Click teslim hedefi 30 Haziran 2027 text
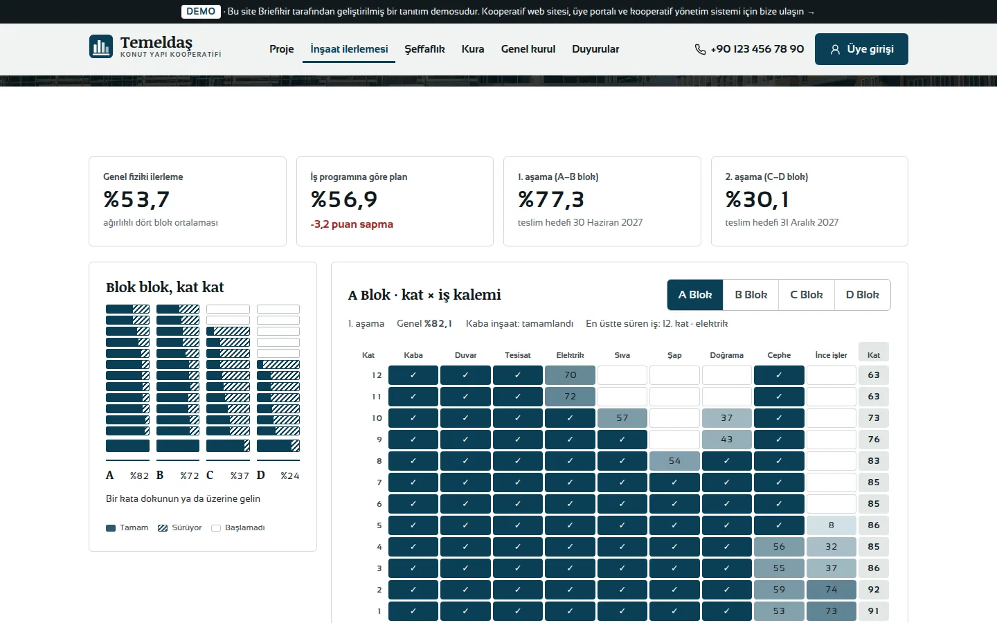 tap(580, 222)
